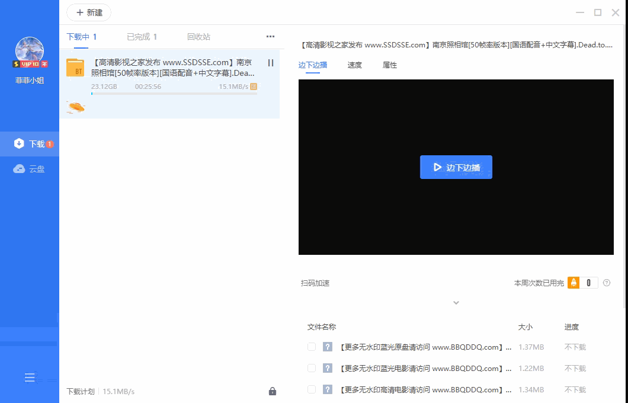Click the 边下边播 play while downloading button
The image size is (628, 403).
456,167
